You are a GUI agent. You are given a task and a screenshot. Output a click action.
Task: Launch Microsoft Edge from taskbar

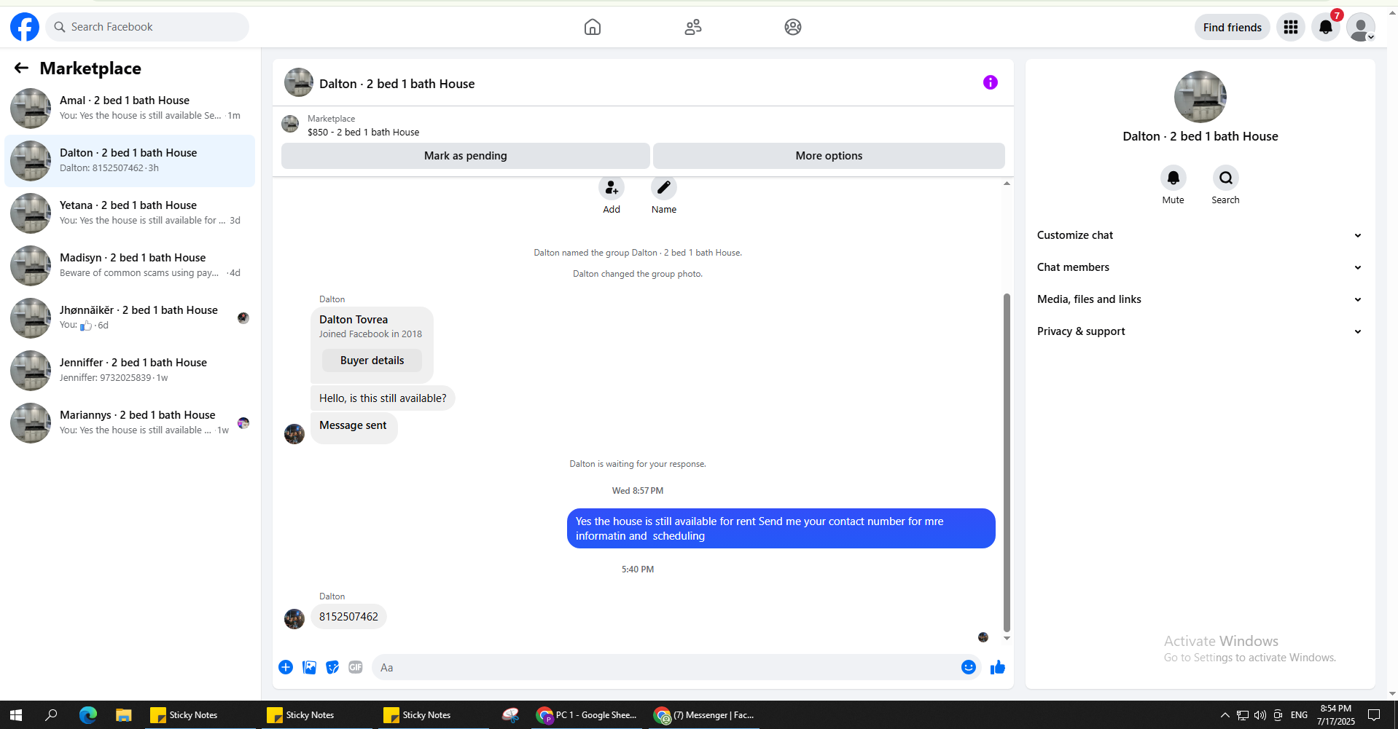tap(88, 715)
